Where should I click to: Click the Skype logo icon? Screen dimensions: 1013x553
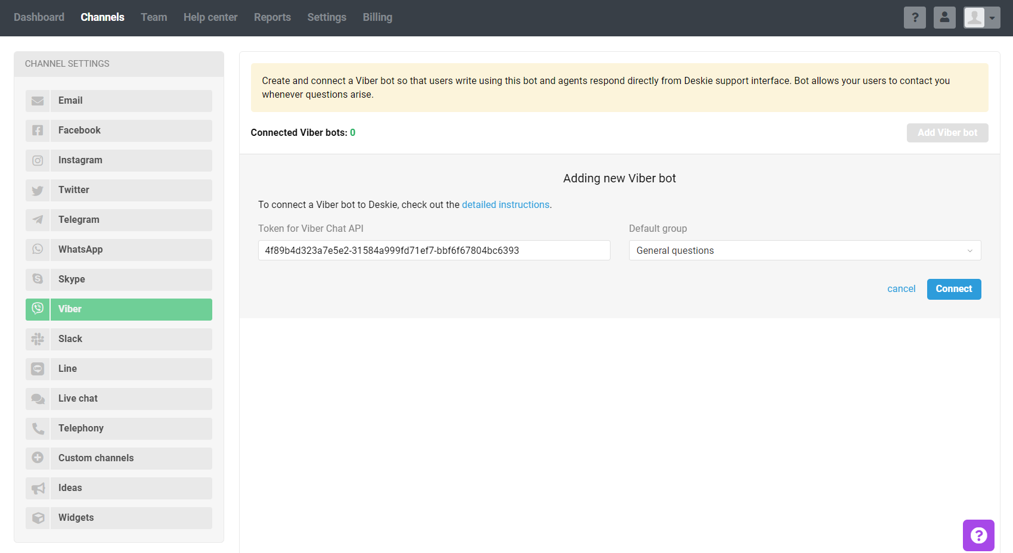click(38, 279)
